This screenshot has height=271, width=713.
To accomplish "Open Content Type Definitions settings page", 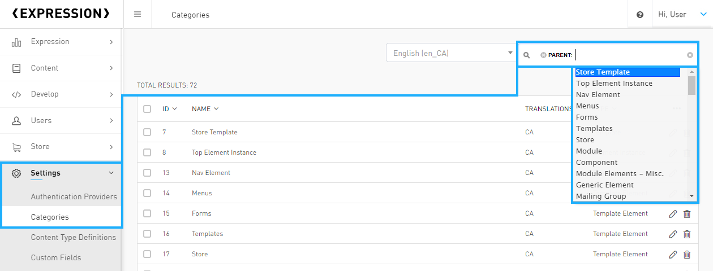I will [x=73, y=238].
